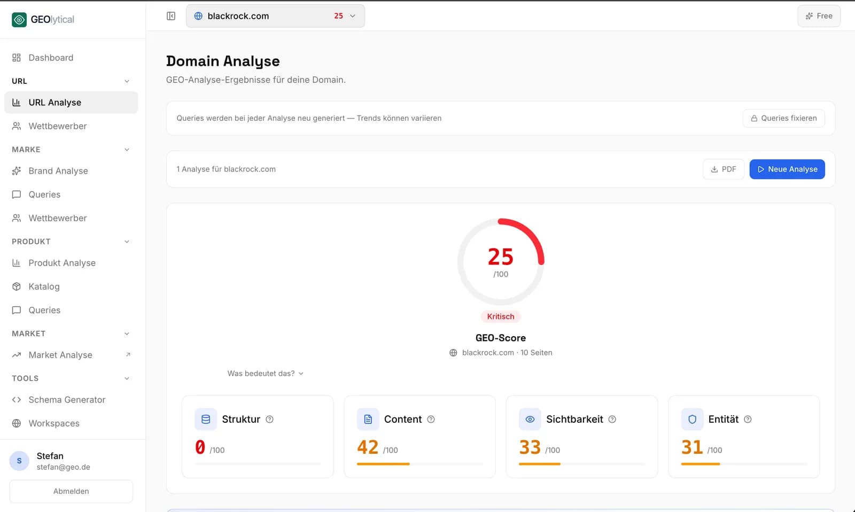The height and width of the screenshot is (512, 855).
Task: Click the Stefan user avatar
Action: click(19, 461)
